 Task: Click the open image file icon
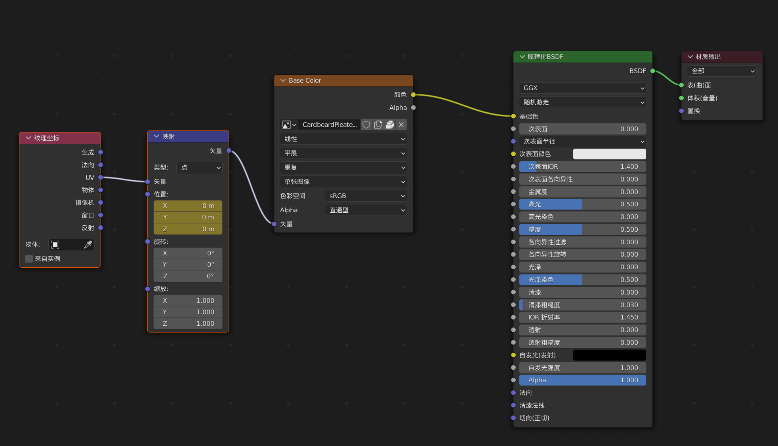pos(390,125)
